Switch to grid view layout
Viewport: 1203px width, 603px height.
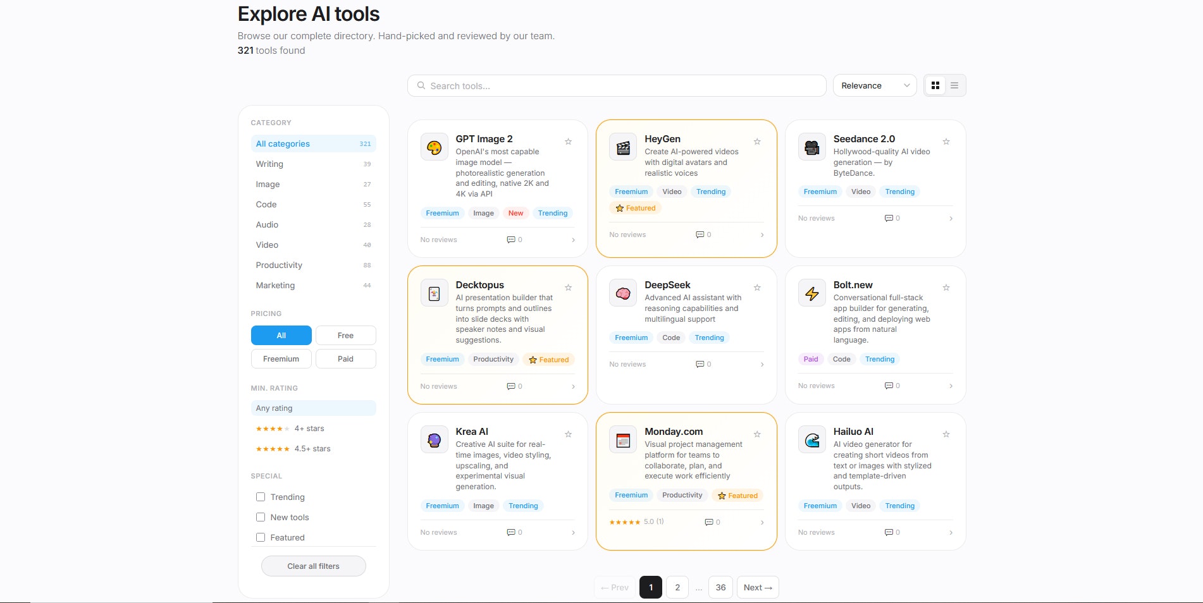935,85
